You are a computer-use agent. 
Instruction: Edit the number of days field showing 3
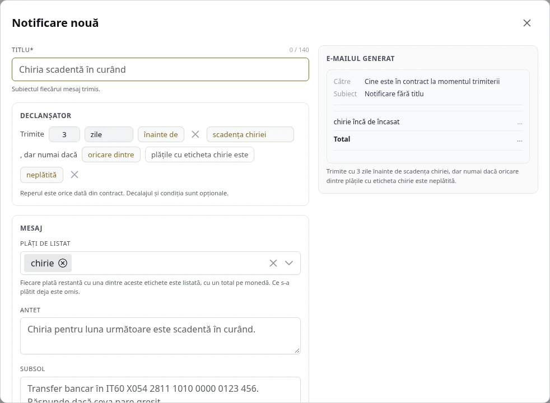[64, 134]
